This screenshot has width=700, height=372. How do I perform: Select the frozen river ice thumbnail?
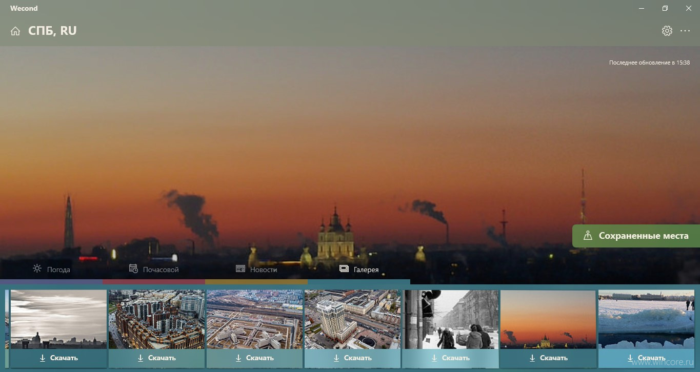(646, 319)
